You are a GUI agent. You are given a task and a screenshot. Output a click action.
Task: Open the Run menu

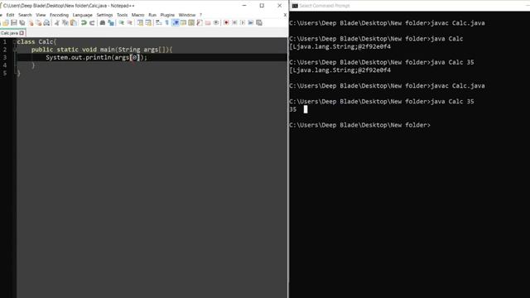[x=152, y=15]
